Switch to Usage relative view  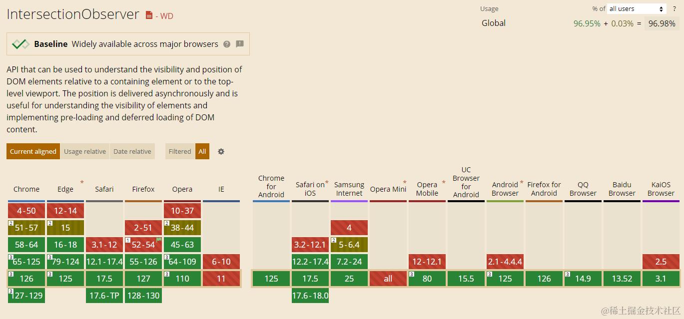coord(85,151)
